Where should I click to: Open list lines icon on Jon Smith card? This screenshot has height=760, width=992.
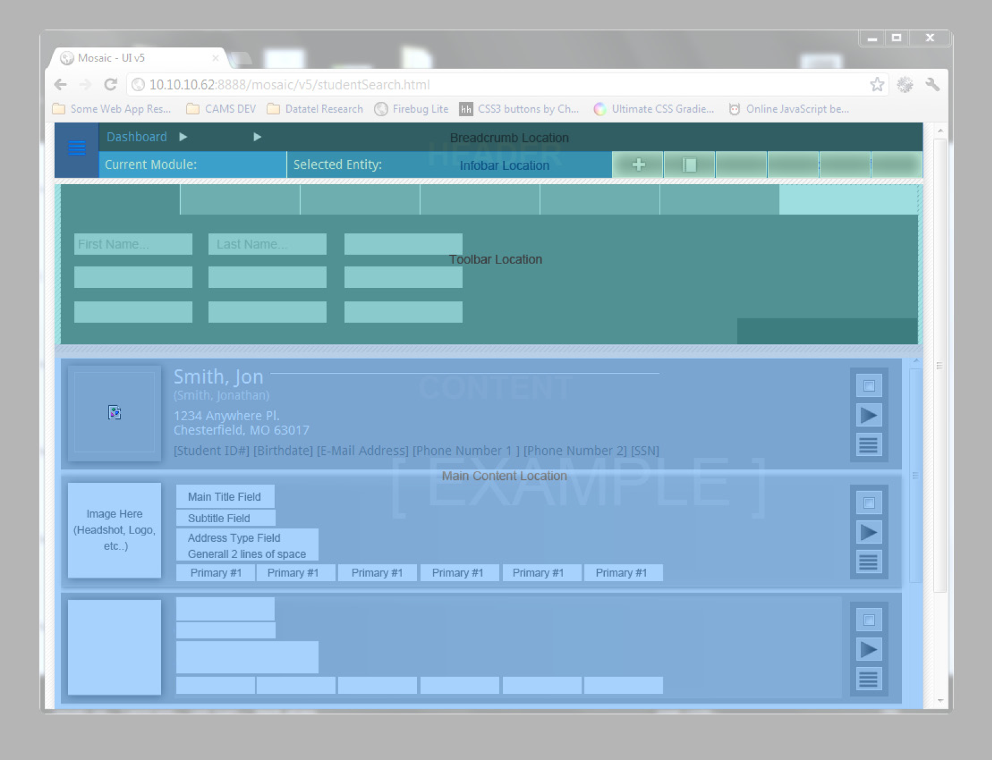869,445
